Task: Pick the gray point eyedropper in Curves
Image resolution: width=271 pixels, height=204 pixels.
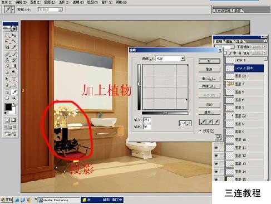Action: (x=210, y=122)
